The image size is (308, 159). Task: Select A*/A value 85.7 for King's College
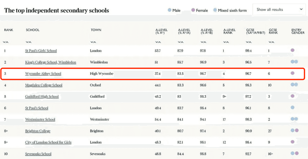tap(180, 62)
